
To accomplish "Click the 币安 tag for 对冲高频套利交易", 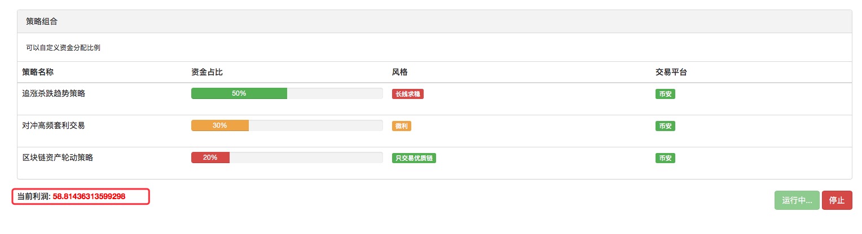I will (665, 126).
